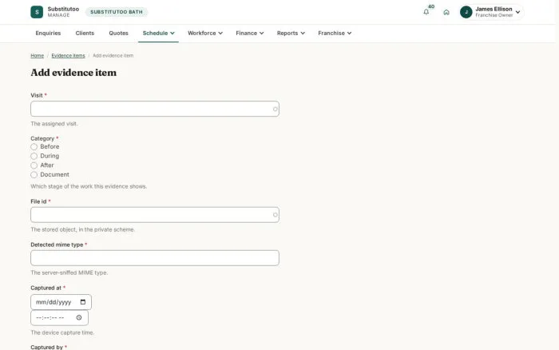Click the Captured at time field

pos(60,317)
